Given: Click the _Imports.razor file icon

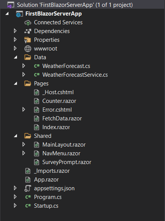Looking at the screenshot, I should coord(28,171).
